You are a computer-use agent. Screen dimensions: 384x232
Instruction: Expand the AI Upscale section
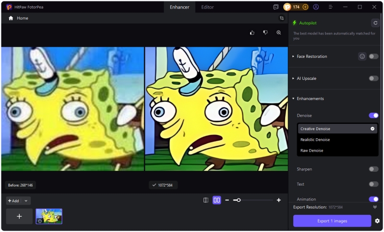[x=293, y=78]
